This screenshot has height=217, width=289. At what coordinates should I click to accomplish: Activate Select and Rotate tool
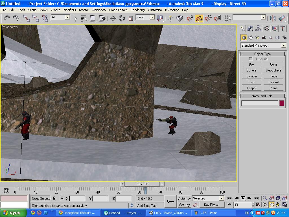tap(122, 18)
